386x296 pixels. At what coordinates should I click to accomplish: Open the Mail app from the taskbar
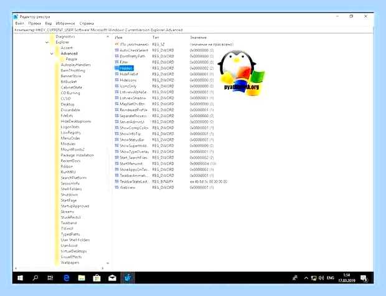pyautogui.click(x=112, y=278)
